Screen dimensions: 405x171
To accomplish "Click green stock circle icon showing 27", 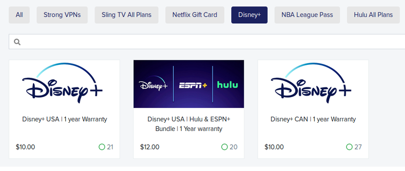I will point(349,147).
